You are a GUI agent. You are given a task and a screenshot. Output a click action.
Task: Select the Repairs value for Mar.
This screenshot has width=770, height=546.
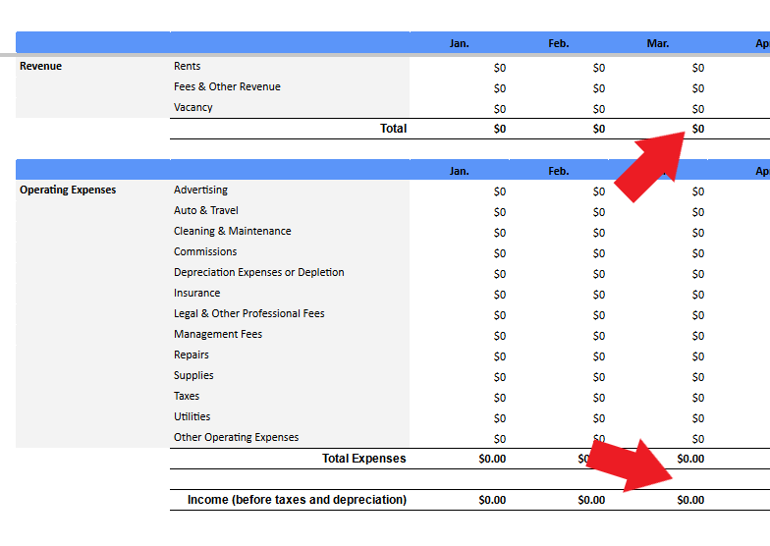(697, 357)
